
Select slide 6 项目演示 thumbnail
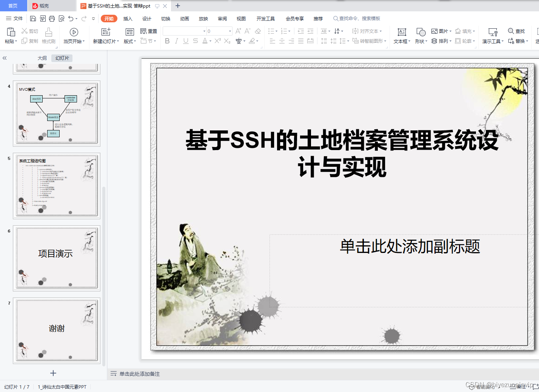pos(57,258)
